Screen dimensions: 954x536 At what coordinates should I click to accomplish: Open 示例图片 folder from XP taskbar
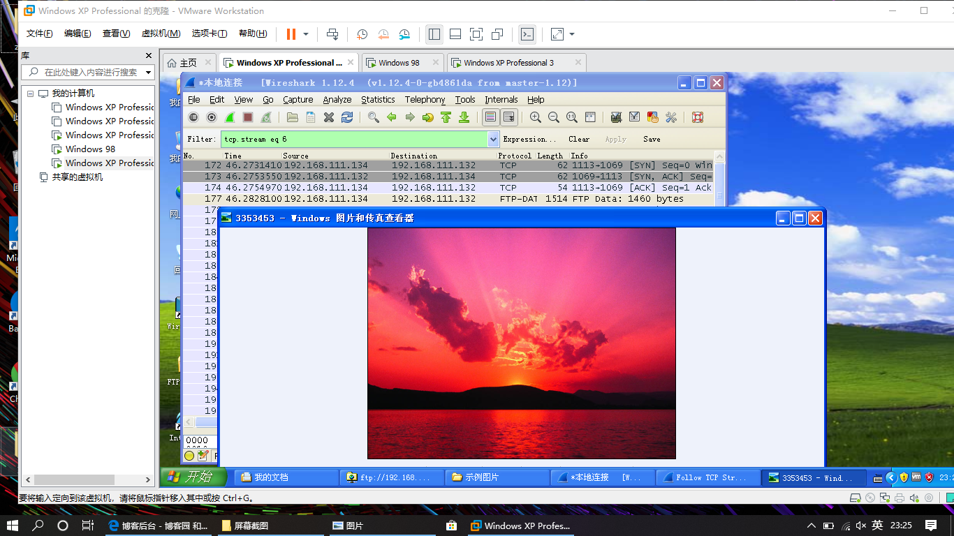pyautogui.click(x=497, y=477)
